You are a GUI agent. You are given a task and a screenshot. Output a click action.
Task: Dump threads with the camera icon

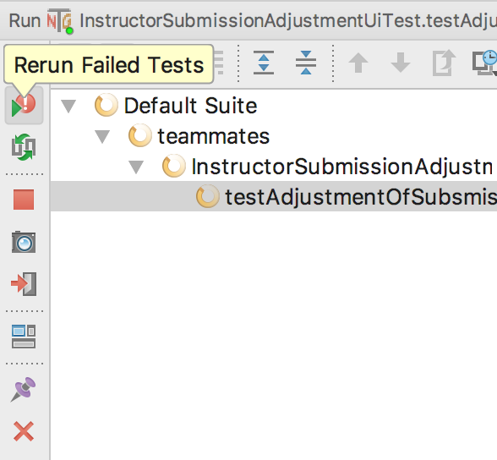click(x=24, y=242)
